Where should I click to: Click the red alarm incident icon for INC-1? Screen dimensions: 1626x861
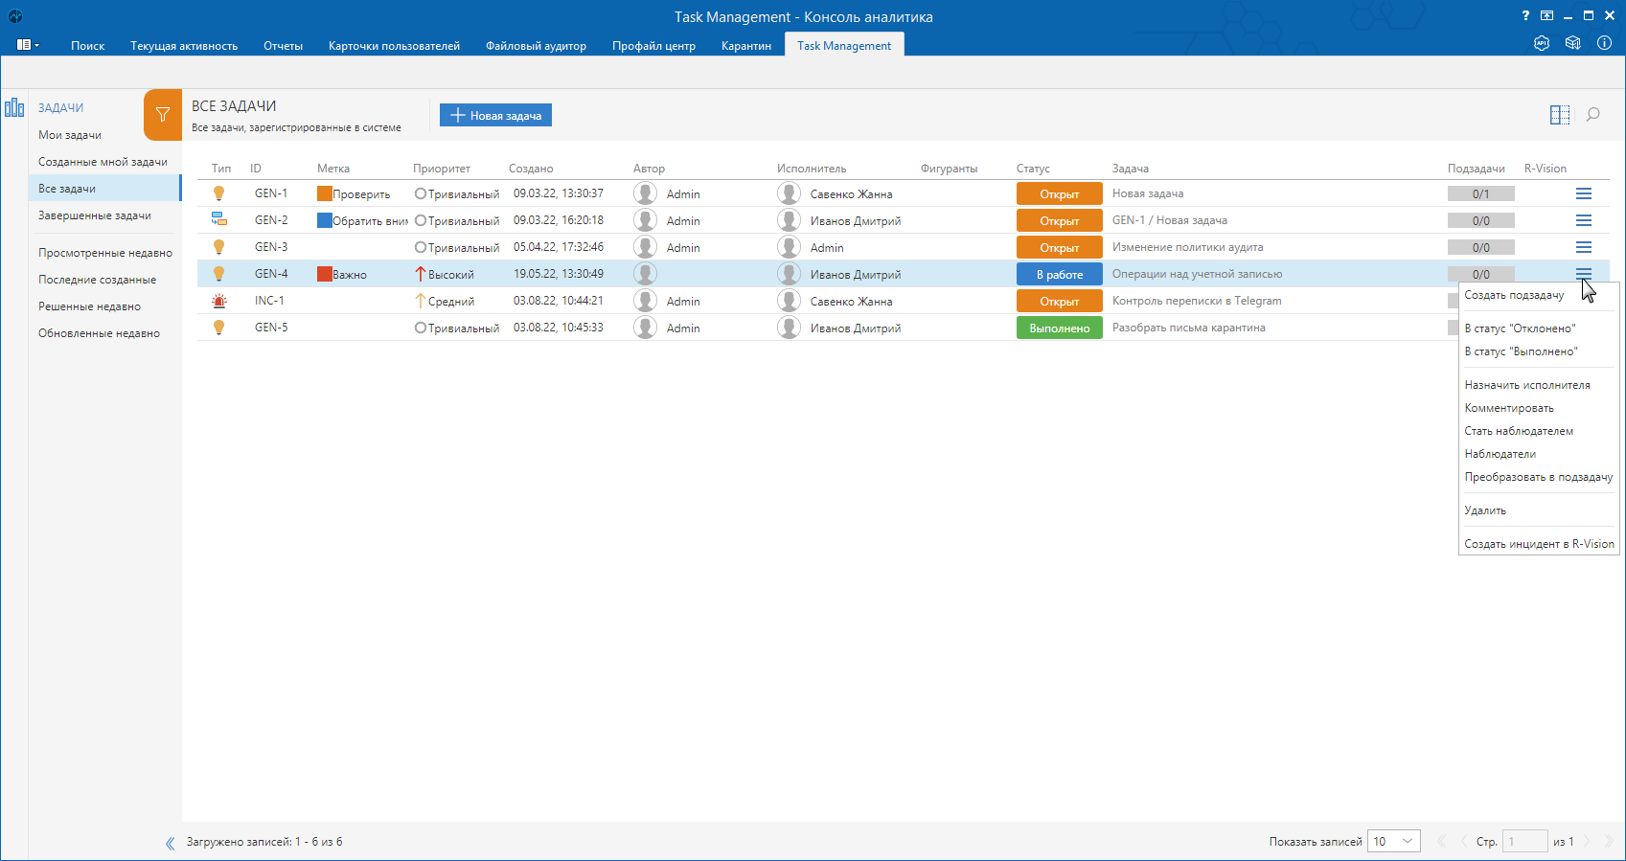tap(219, 301)
